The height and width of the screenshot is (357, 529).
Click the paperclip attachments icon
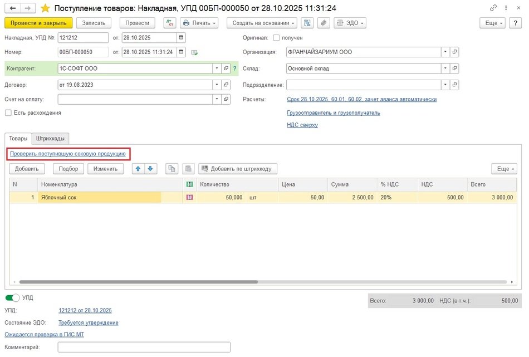coord(324,23)
